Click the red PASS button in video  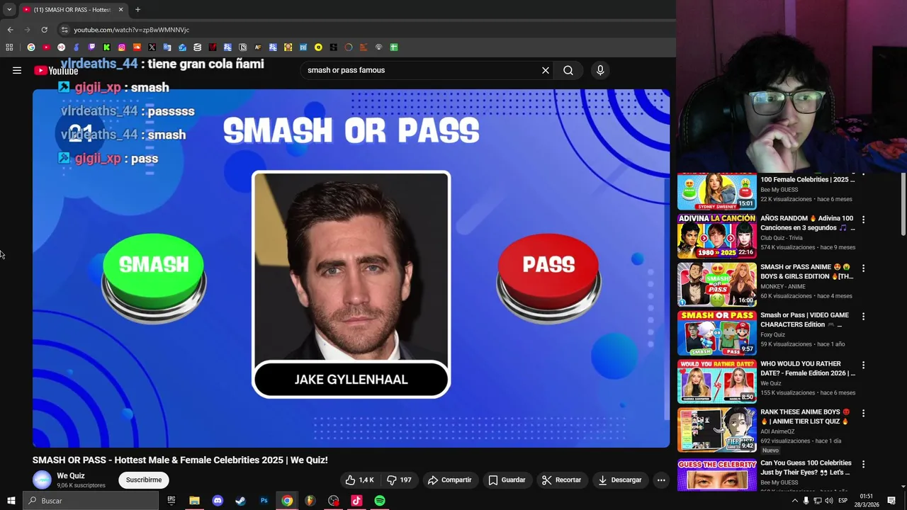pos(548,276)
